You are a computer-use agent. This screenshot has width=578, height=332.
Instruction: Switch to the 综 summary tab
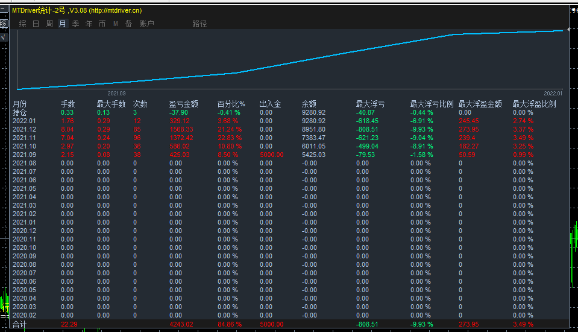tap(22, 24)
